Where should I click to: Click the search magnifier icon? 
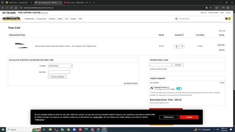click(x=176, y=19)
